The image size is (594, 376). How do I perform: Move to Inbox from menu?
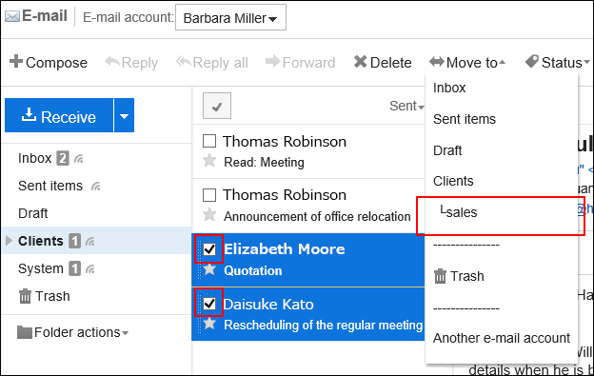(x=449, y=88)
